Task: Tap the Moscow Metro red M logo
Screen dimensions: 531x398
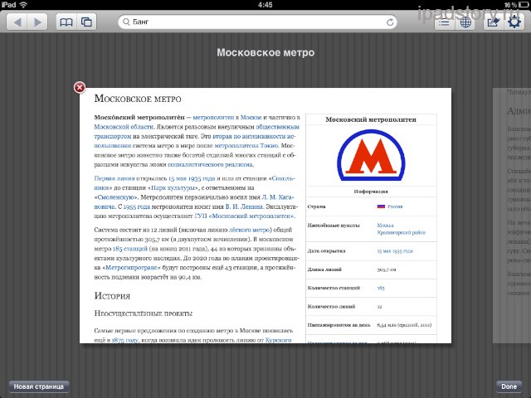Action: [371, 155]
